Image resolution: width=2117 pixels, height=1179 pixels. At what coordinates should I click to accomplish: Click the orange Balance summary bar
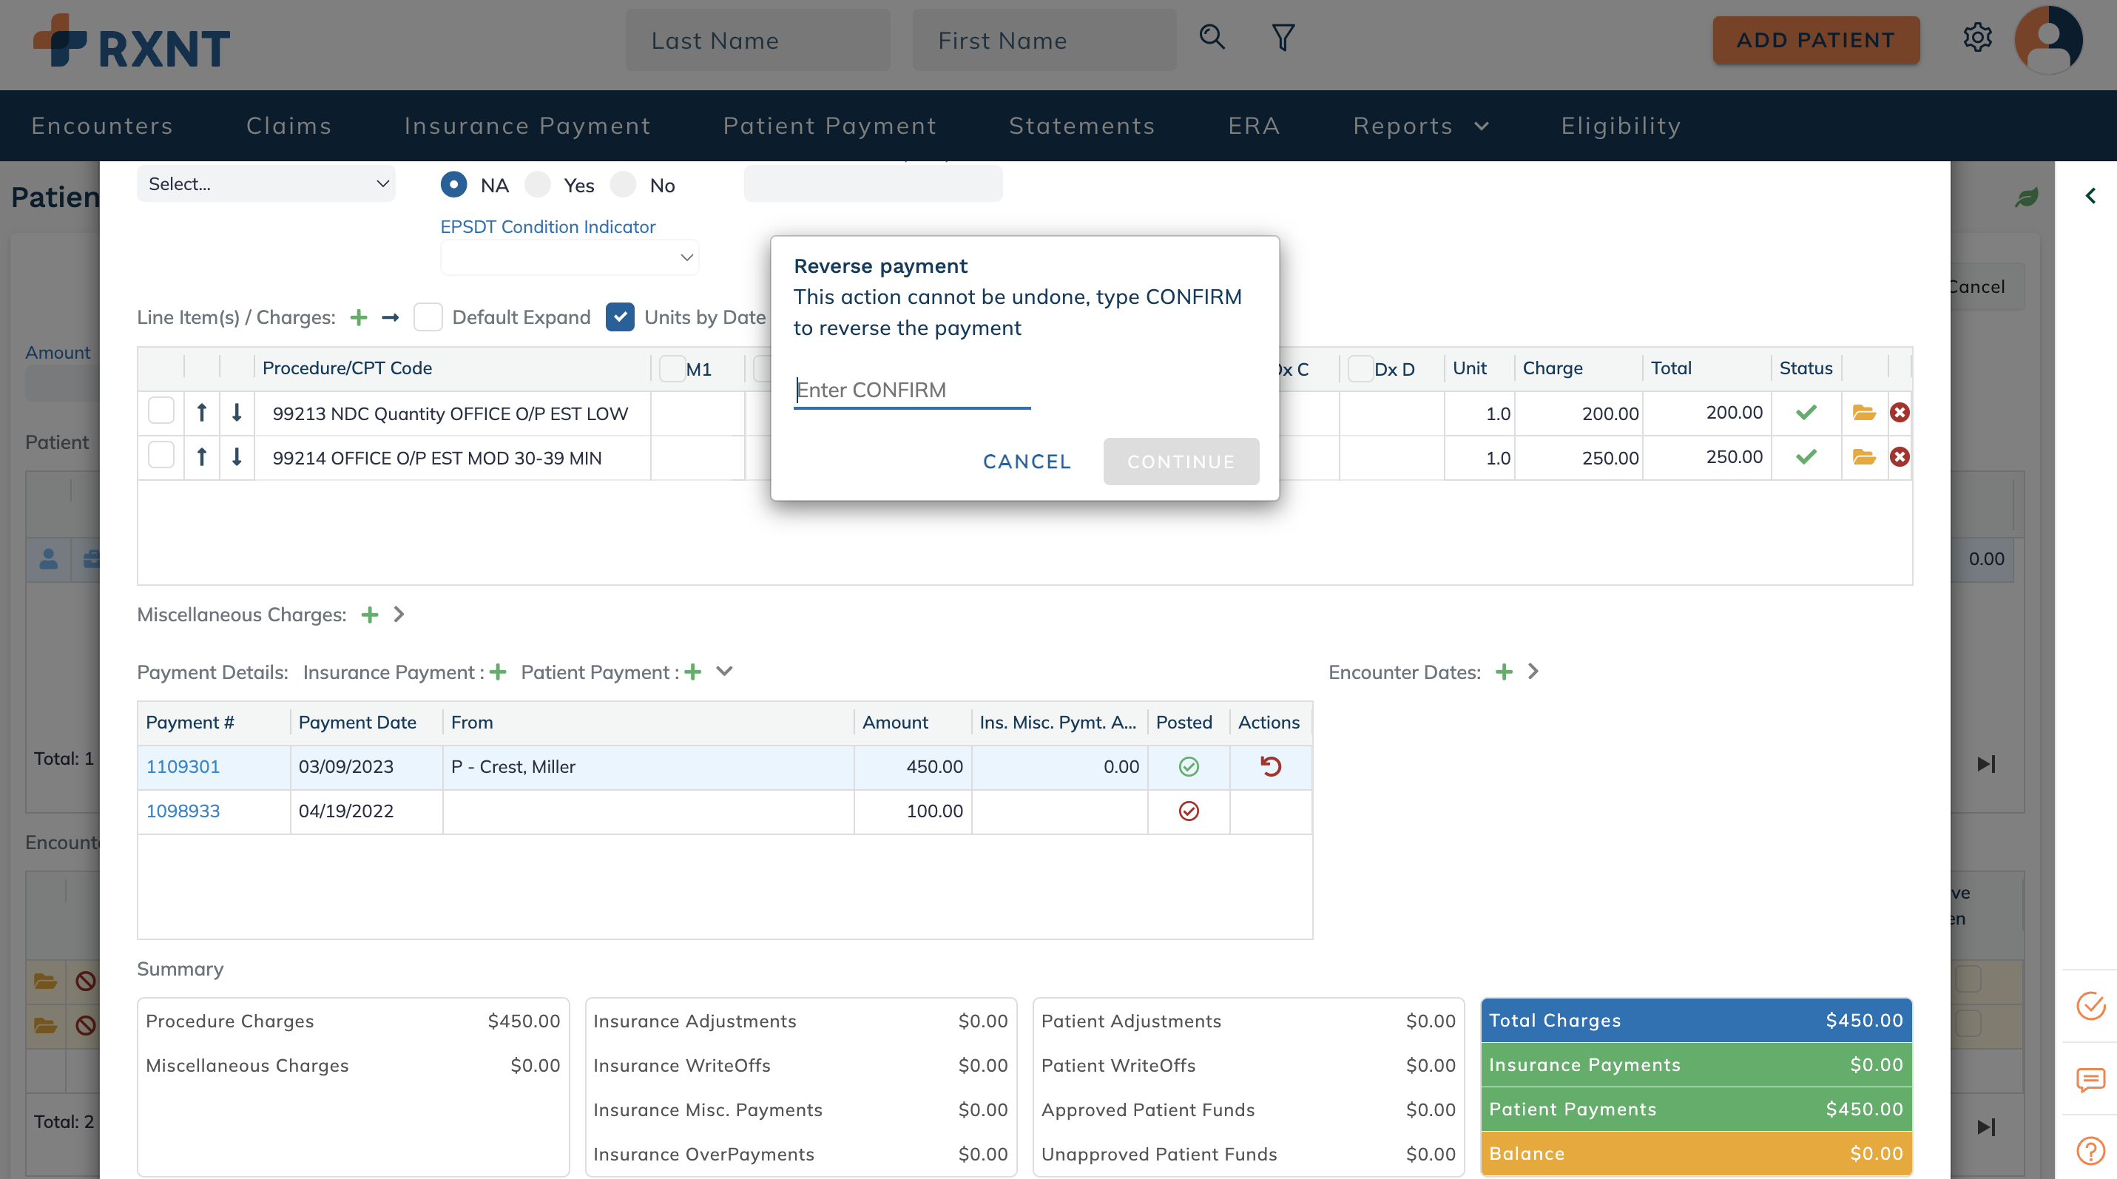(x=1696, y=1154)
